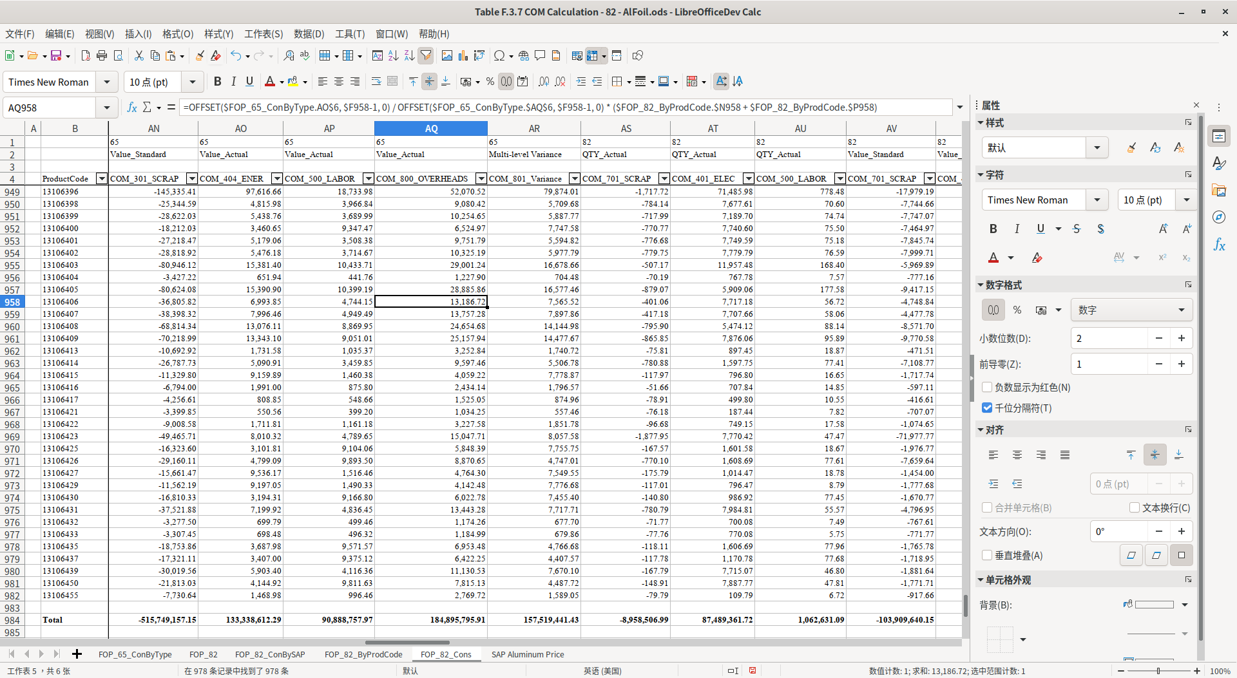Apply percent number format
The width and height of the screenshot is (1237, 678).
tap(490, 81)
